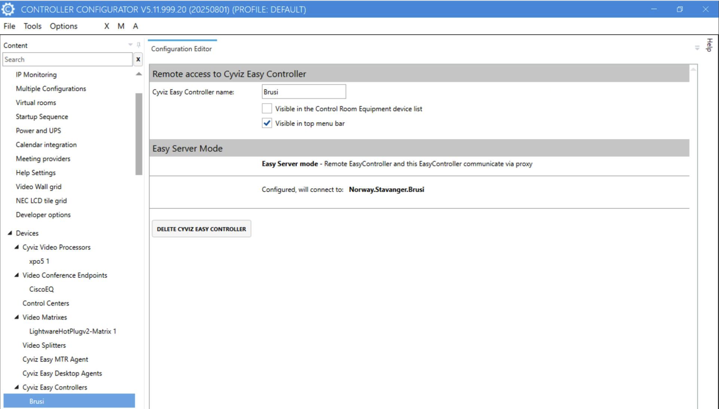The width and height of the screenshot is (719, 409).
Task: Collapse the Video Matrixes node
Action: click(x=17, y=317)
